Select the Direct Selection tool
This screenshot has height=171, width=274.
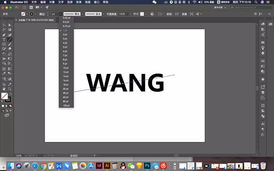[x=10, y=25]
